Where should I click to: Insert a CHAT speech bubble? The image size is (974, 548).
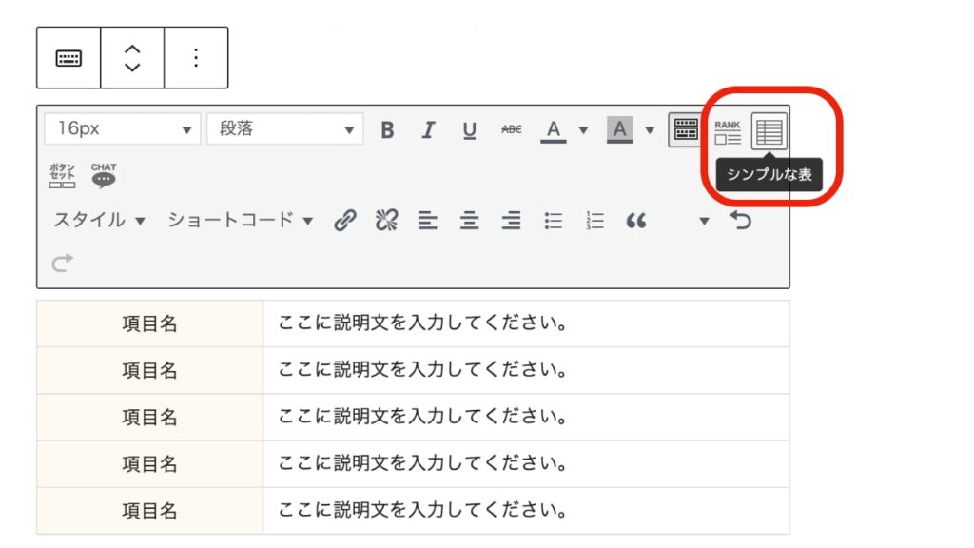coord(103,175)
